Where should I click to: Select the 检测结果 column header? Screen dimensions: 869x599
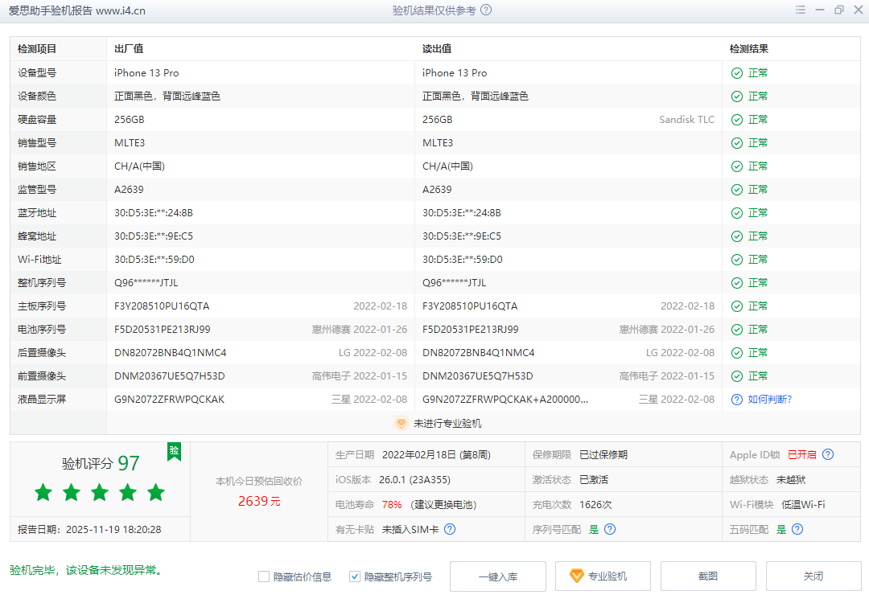[748, 49]
